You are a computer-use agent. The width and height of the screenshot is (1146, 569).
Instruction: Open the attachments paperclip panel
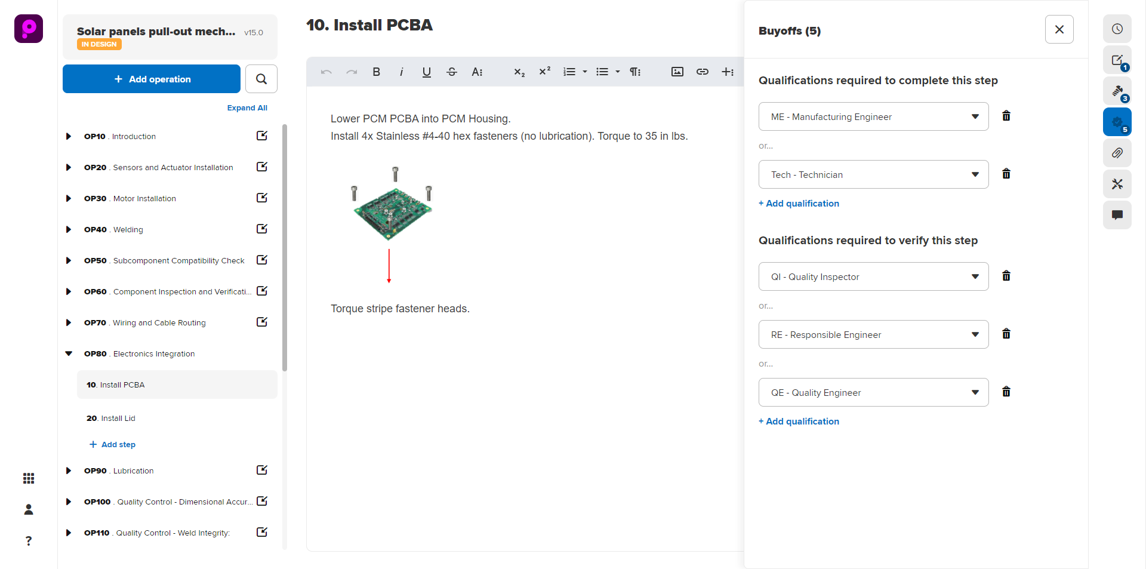[x=1117, y=153]
